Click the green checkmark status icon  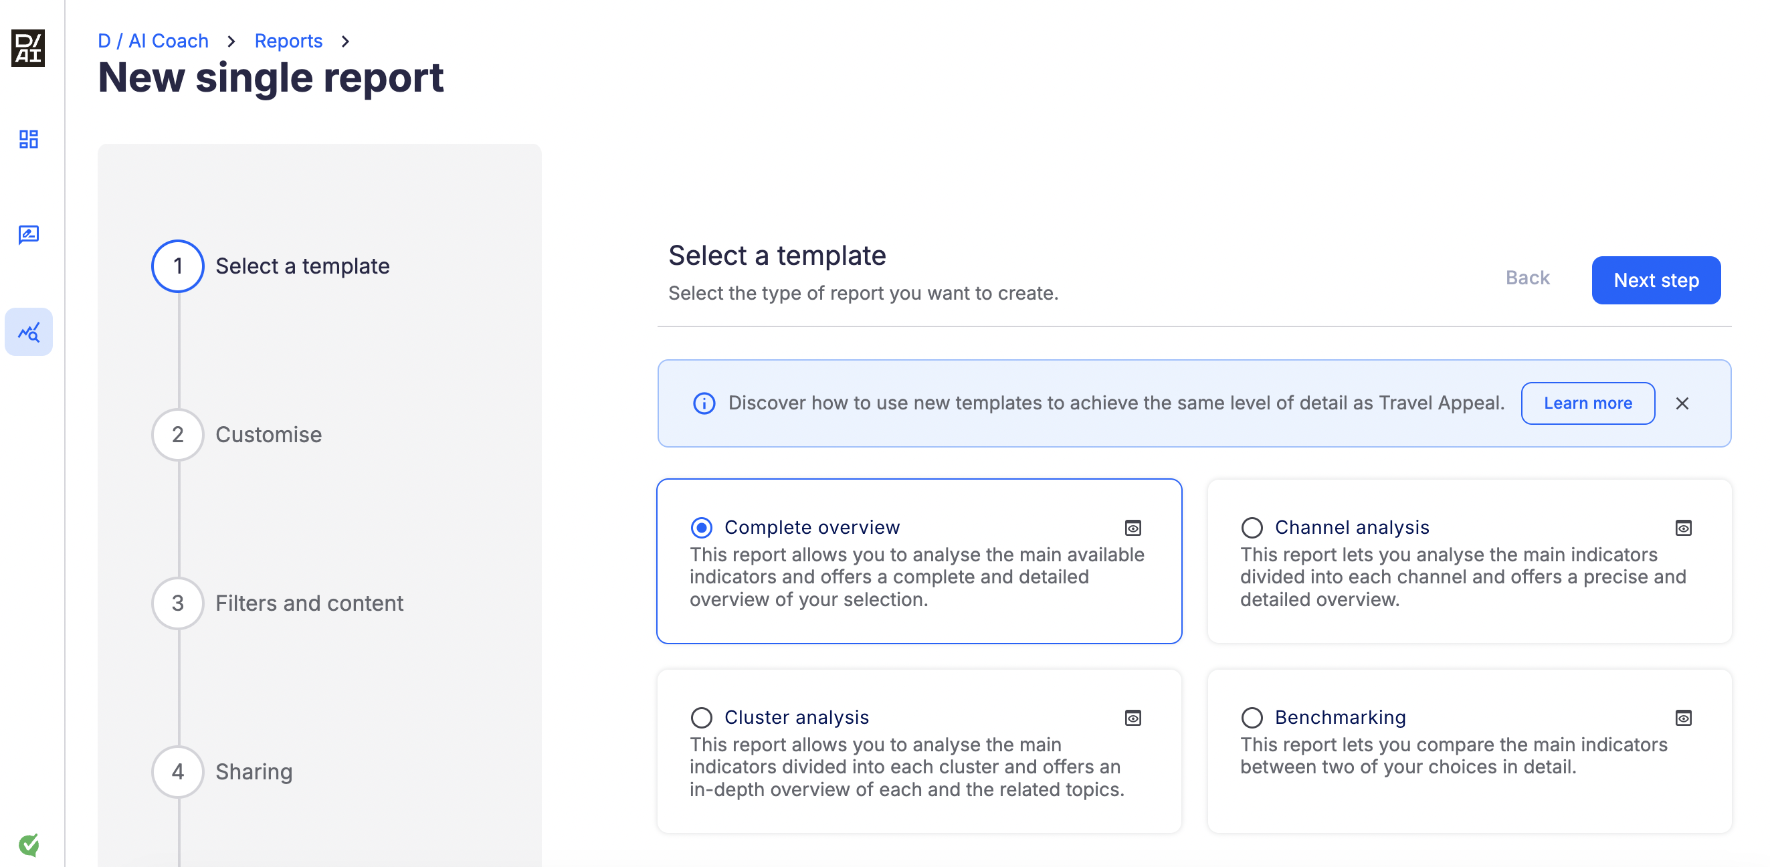[29, 844]
